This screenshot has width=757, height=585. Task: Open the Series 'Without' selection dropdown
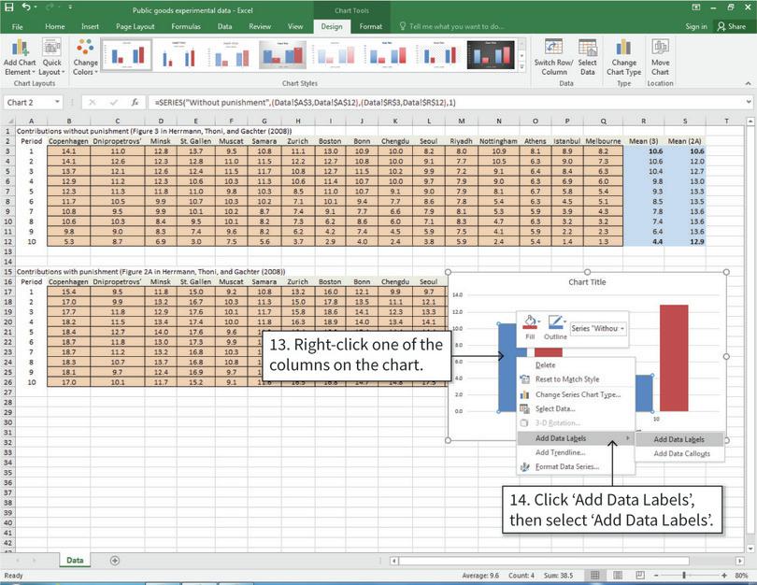[x=621, y=329]
